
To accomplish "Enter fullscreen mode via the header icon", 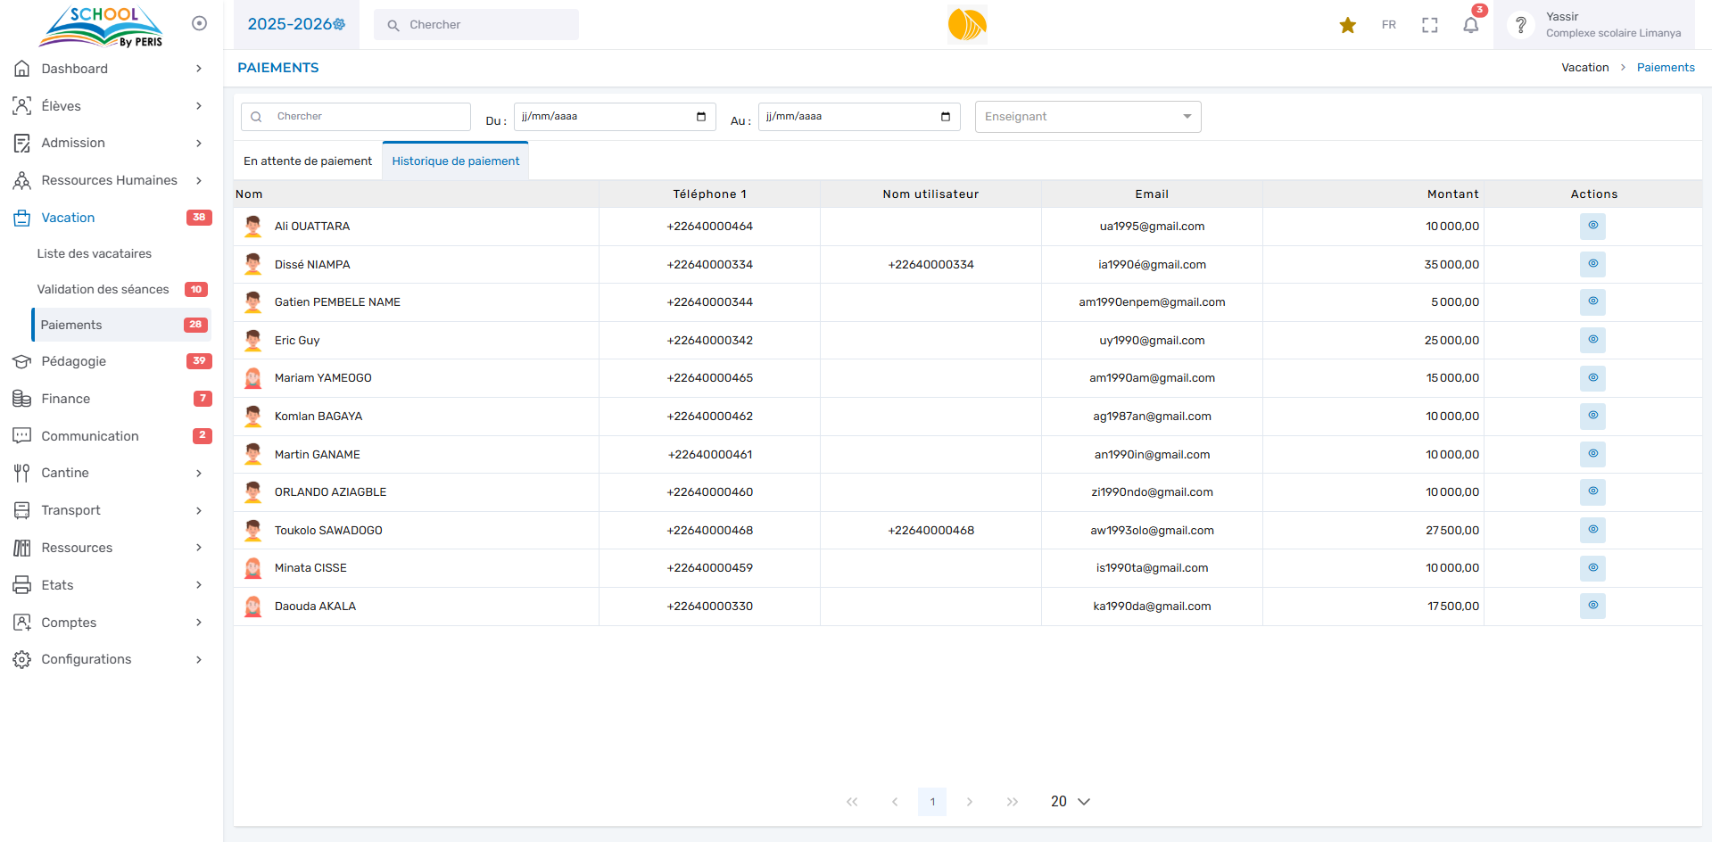I will pos(1429,25).
